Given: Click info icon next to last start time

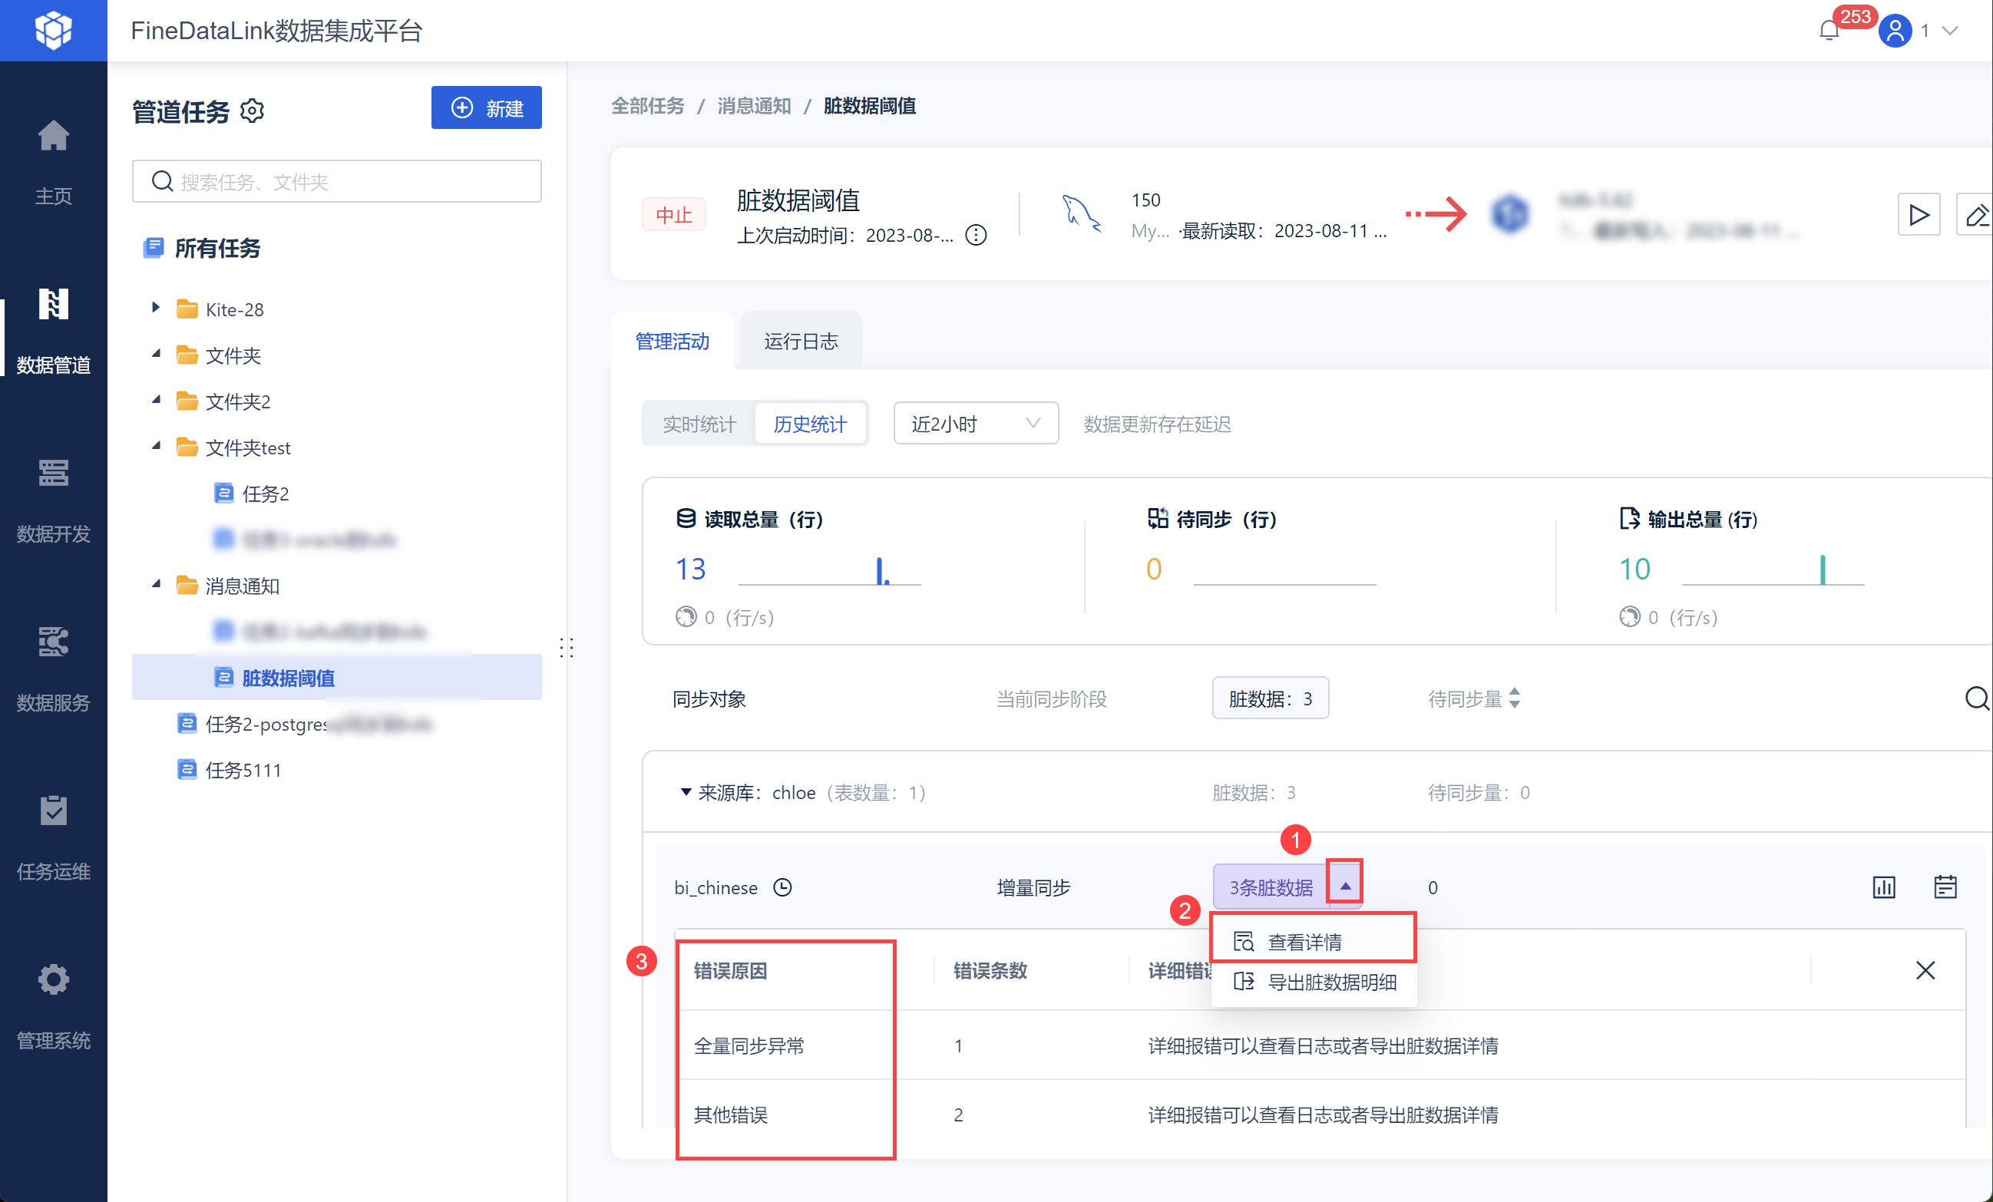Looking at the screenshot, I should click(x=977, y=236).
